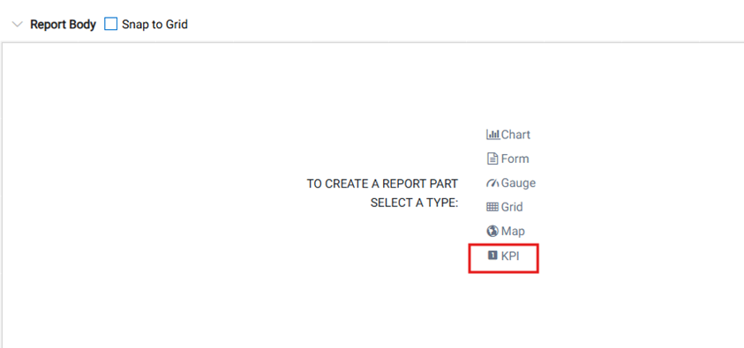Enable the Snap to Grid checkbox

pyautogui.click(x=110, y=24)
